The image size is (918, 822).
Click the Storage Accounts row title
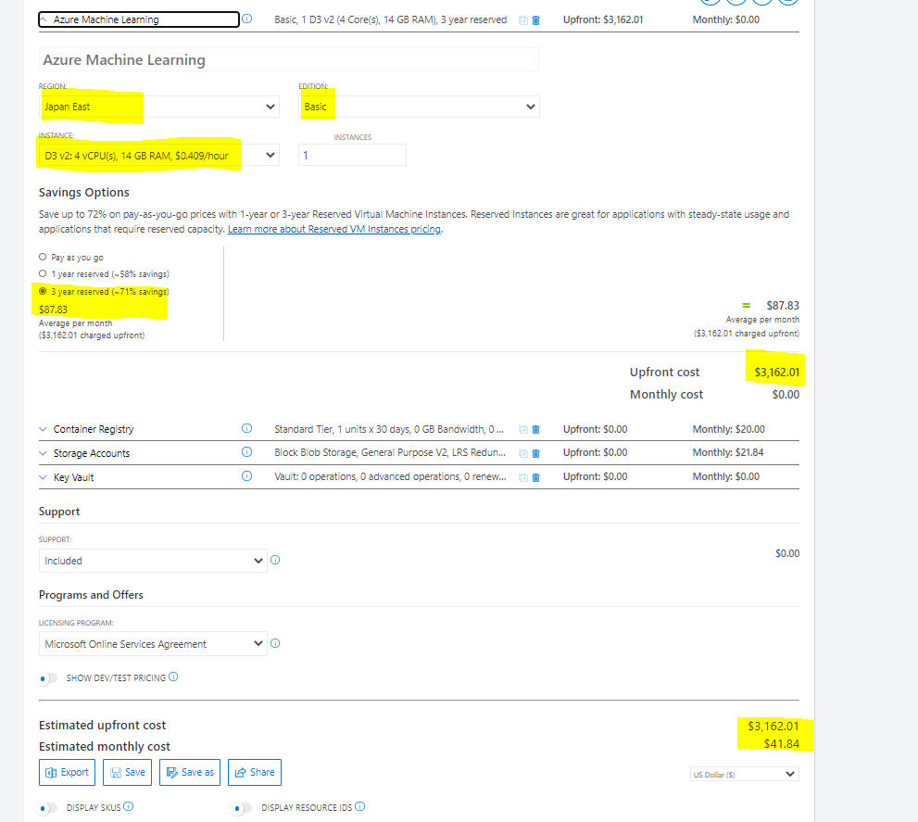point(92,453)
